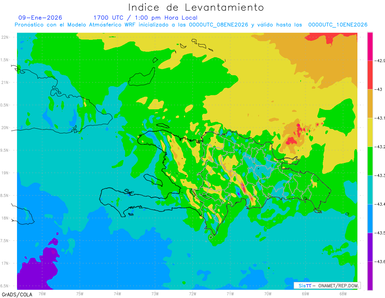Click the 'Pronóstico con el Modelo Atmosferico WRF' line

pyautogui.click(x=191, y=25)
